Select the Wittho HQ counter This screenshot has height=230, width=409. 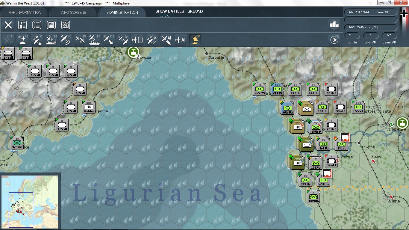pos(324,180)
